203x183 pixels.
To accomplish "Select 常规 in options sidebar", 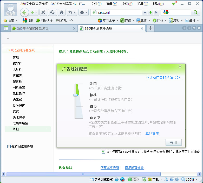I will coord(16,57).
